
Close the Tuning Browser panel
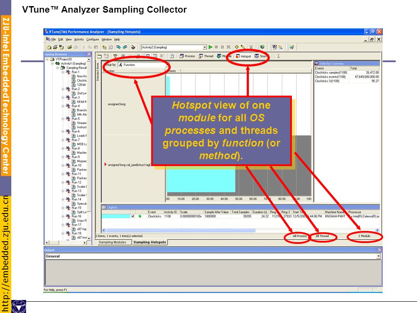[x=89, y=54]
